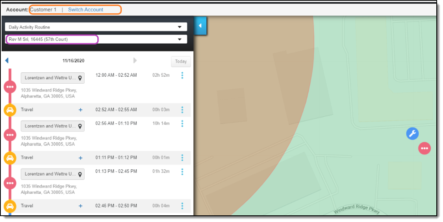Image resolution: width=443 pixels, height=222 pixels.
Task: Go to previous day with left arrow
Action: pos(7,61)
